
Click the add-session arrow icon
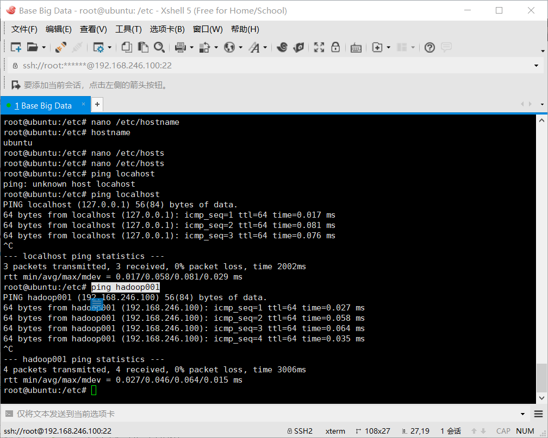tap(16, 85)
